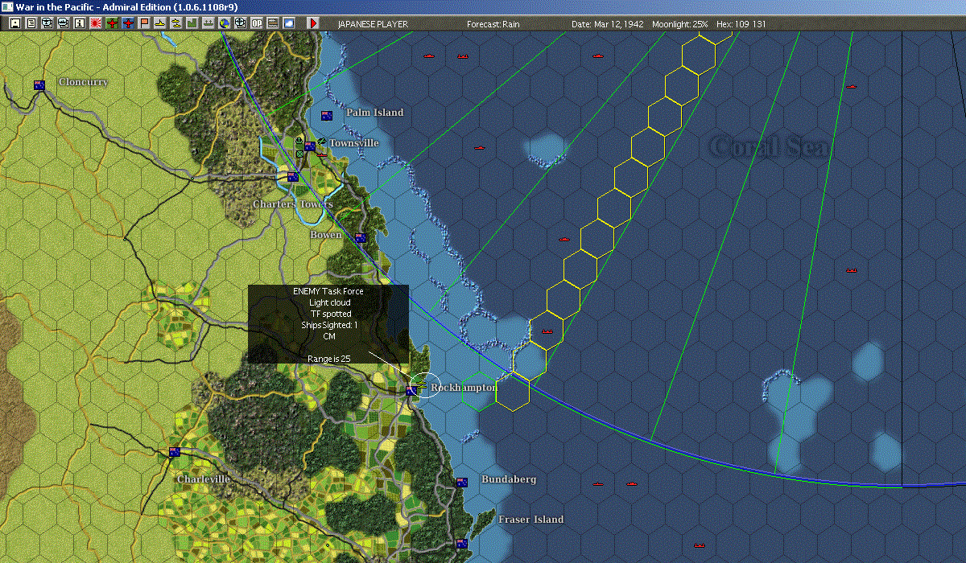Select the Rockhampton base flag
Viewport: 966px width, 563px height.
click(411, 391)
